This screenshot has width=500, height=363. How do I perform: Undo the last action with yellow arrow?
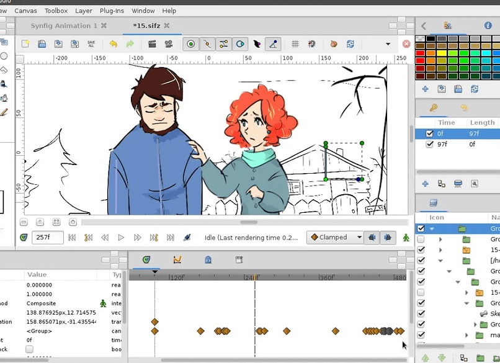tap(113, 43)
